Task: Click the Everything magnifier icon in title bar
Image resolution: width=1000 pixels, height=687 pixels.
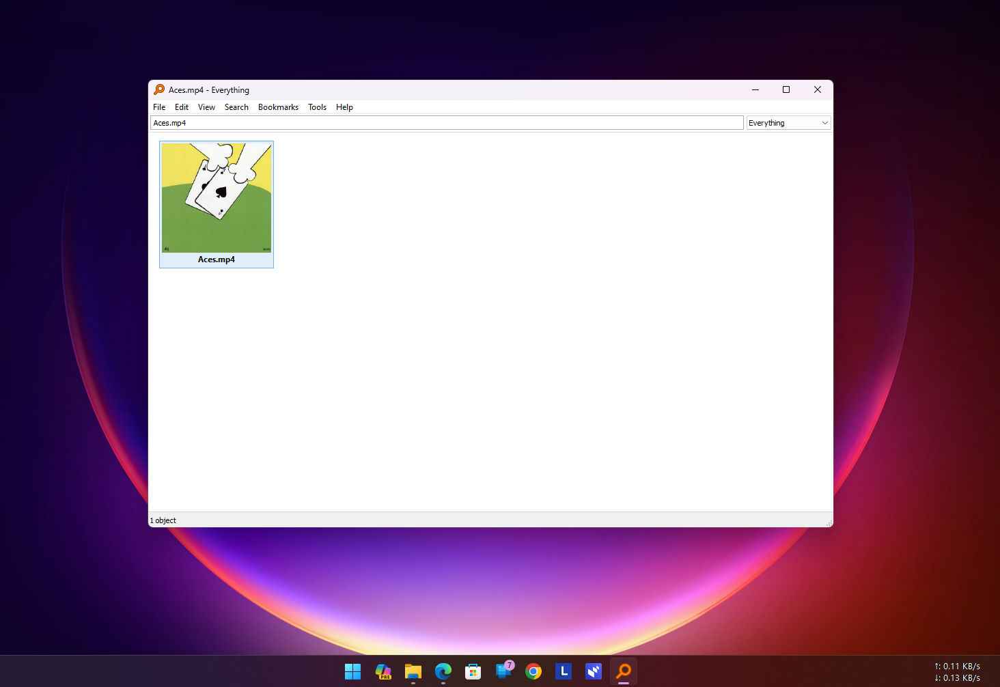Action: [x=159, y=89]
